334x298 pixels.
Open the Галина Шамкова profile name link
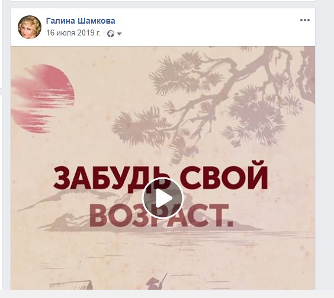tap(81, 21)
